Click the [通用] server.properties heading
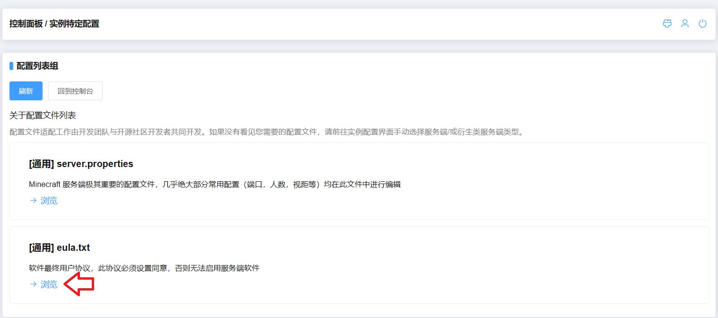Image resolution: width=718 pixels, height=318 pixels. point(81,164)
